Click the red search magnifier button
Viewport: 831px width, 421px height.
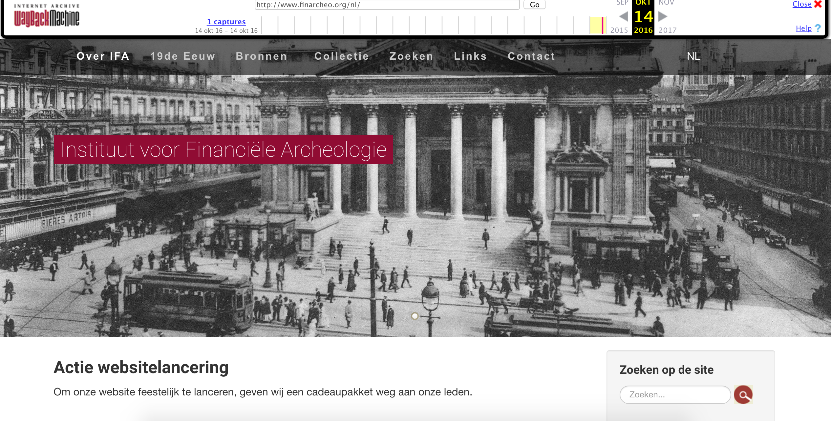point(743,394)
